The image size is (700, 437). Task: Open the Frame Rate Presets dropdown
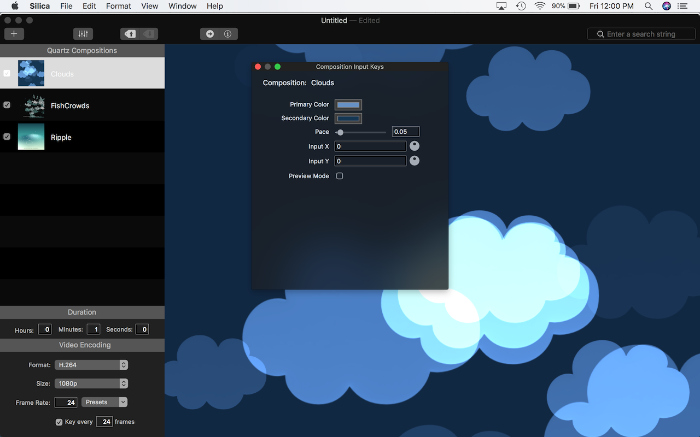pos(104,402)
